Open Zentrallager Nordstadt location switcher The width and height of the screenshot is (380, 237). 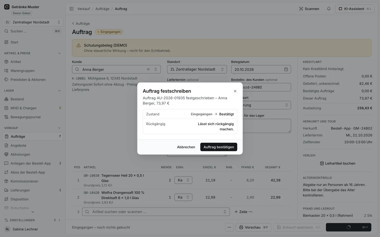click(x=33, y=22)
